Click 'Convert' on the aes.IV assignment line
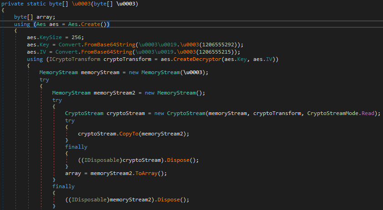The height and width of the screenshot is (210, 383). tap(66, 52)
